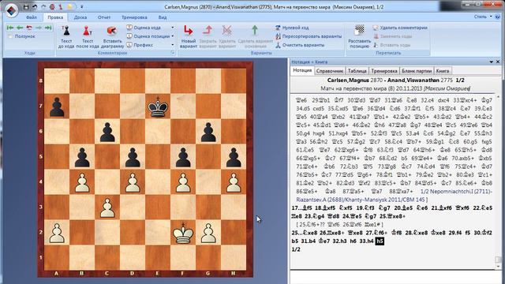
Task: Open the quick access toolbar customize arrow
Action: (x=81, y=6)
